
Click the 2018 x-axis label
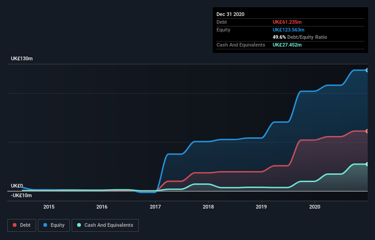tap(208, 207)
